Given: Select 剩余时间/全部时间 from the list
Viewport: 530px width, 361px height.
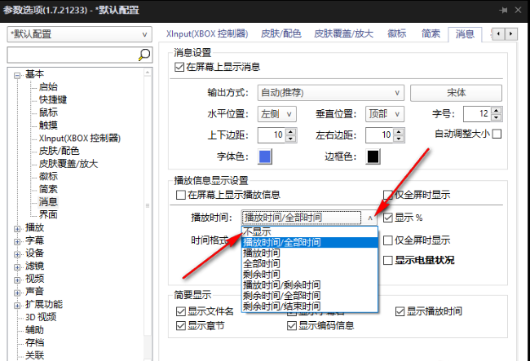Looking at the screenshot, I should pos(282,295).
